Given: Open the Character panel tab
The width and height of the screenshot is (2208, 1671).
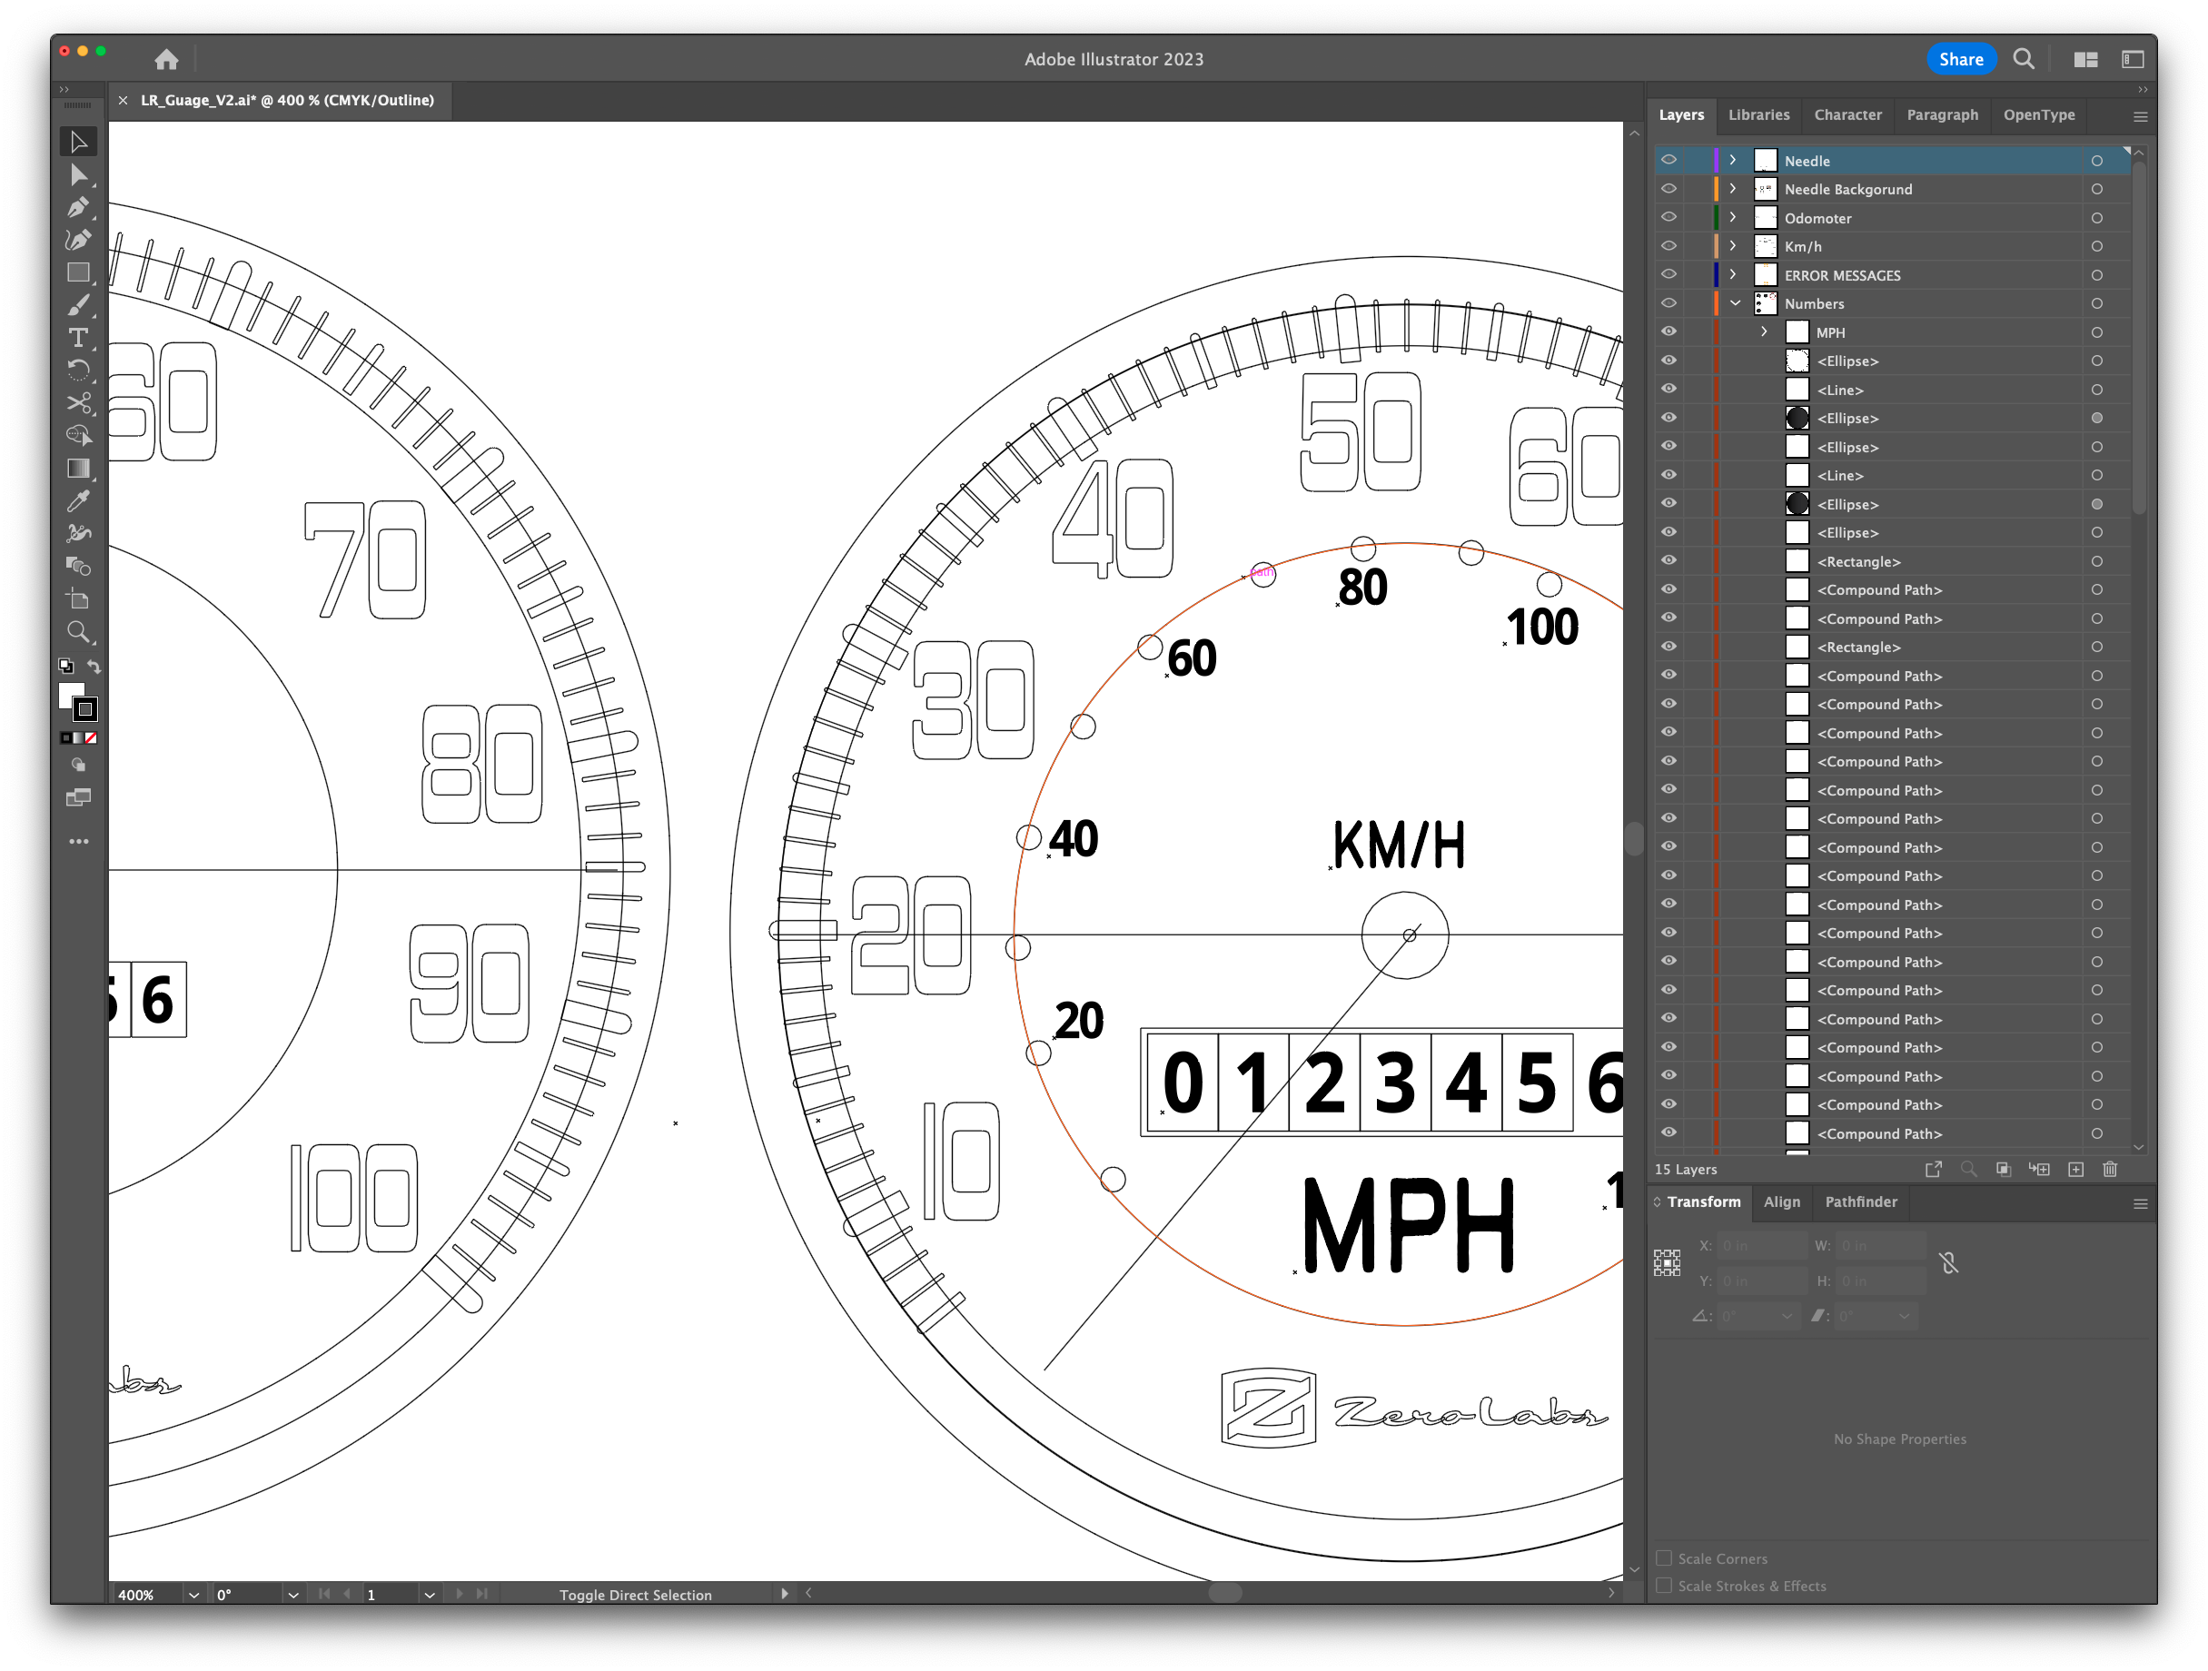Looking at the screenshot, I should coord(1847,114).
